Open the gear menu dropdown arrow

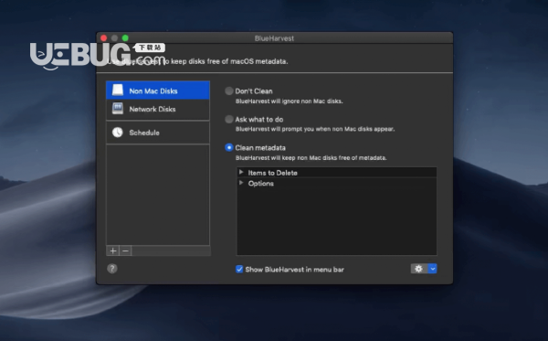[x=432, y=269]
